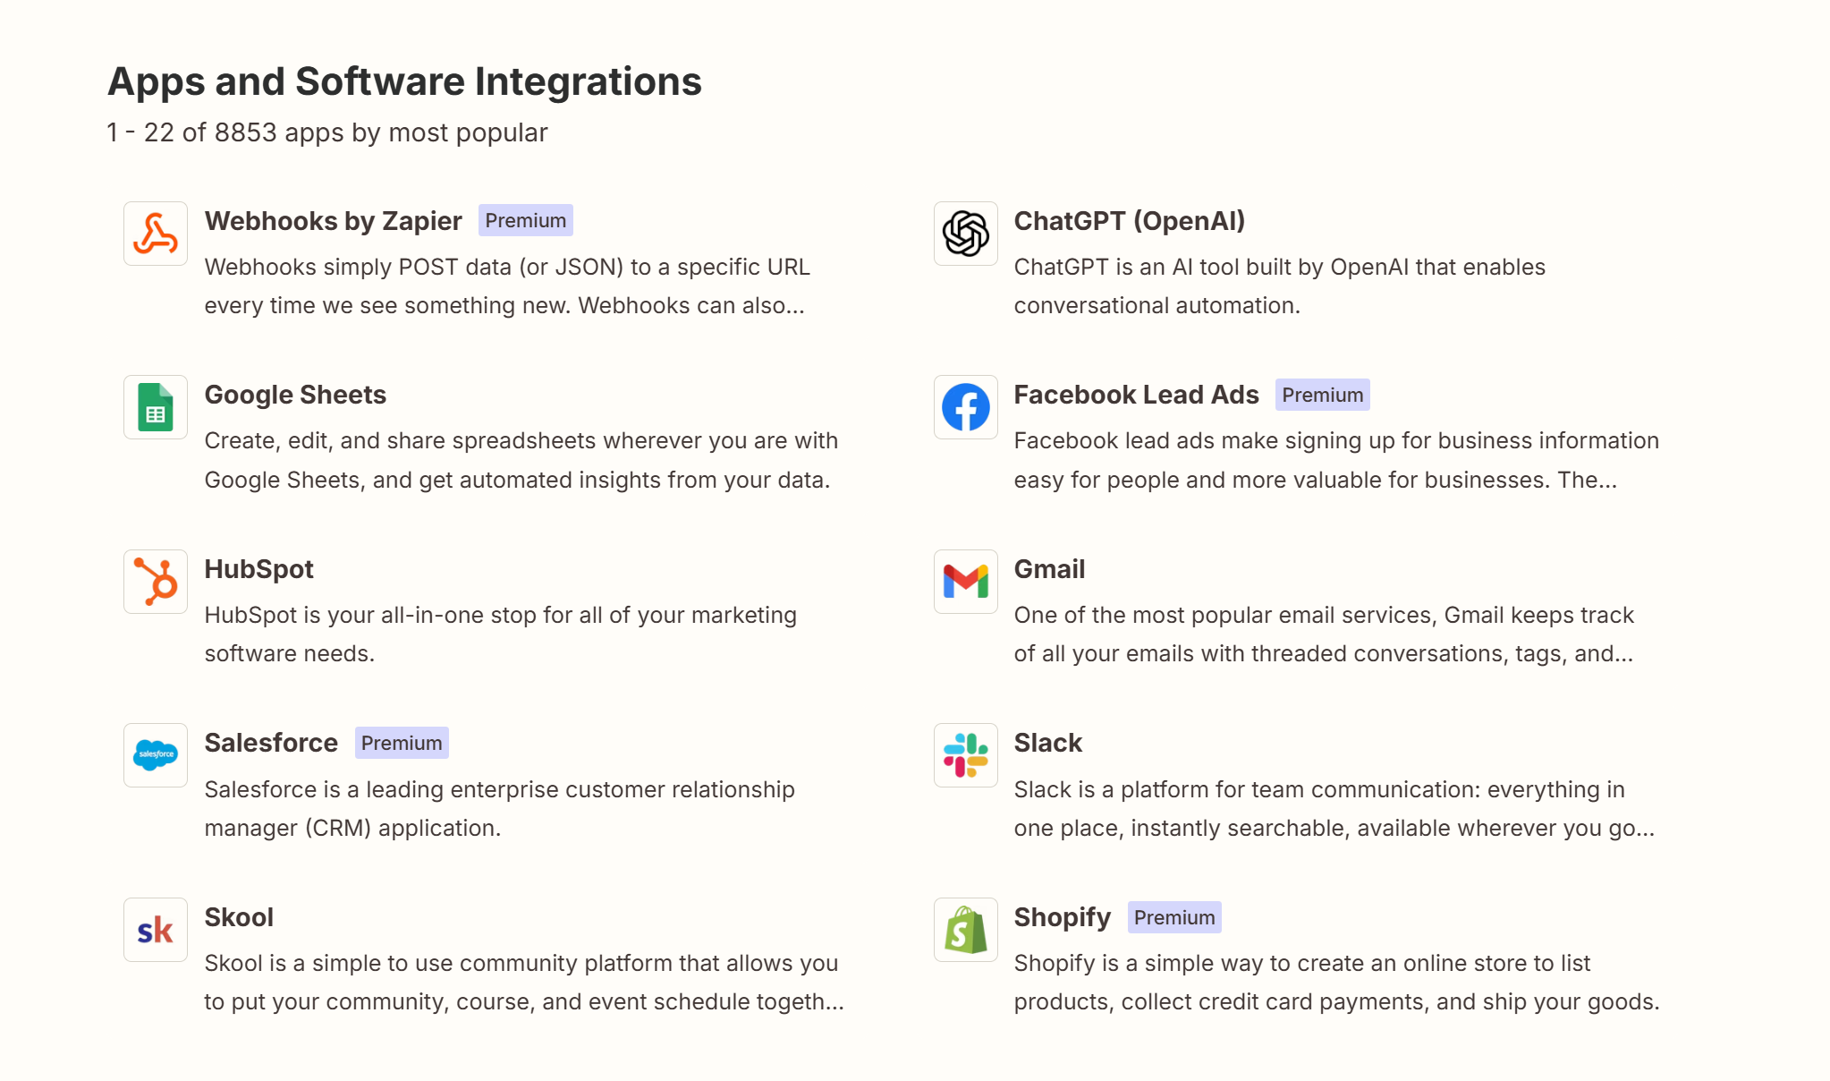
Task: Select the Slack icon
Action: [965, 755]
